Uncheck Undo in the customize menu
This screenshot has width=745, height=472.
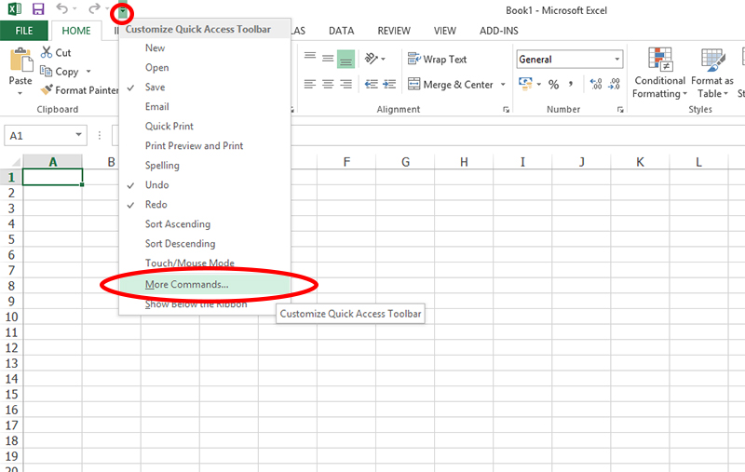pyautogui.click(x=156, y=184)
